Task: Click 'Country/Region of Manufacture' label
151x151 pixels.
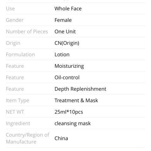Action: [28, 138]
